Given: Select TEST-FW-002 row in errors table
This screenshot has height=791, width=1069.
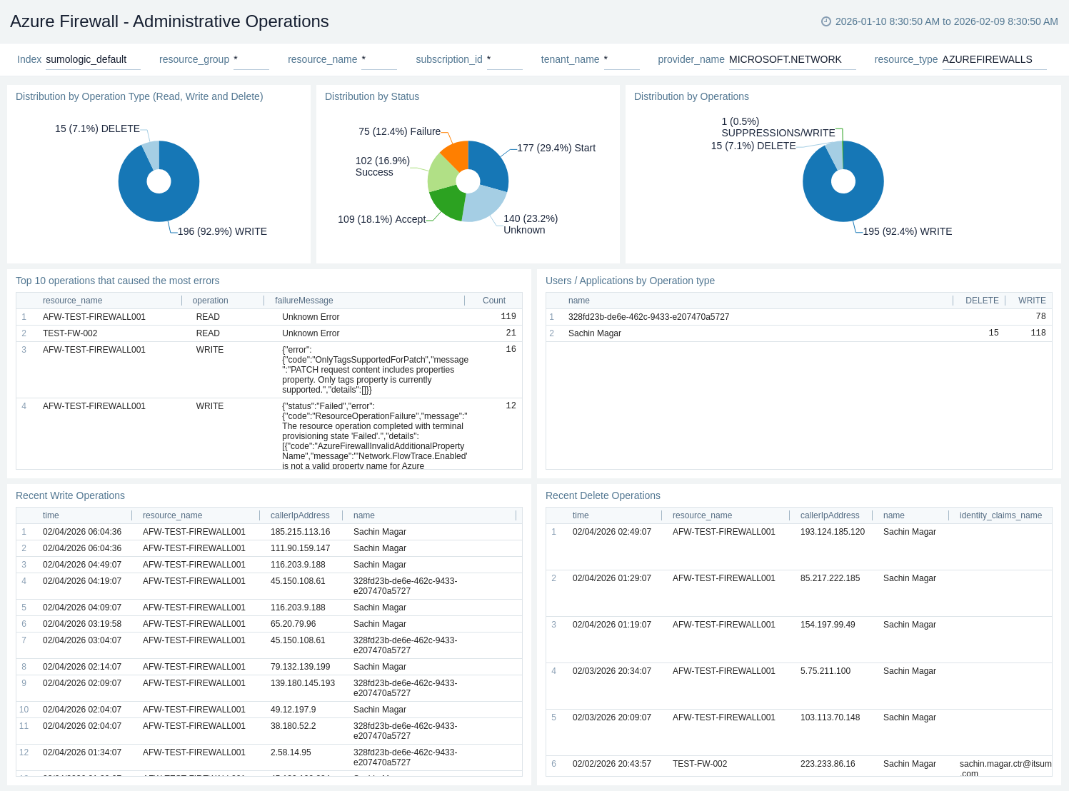Looking at the screenshot, I should 70,333.
